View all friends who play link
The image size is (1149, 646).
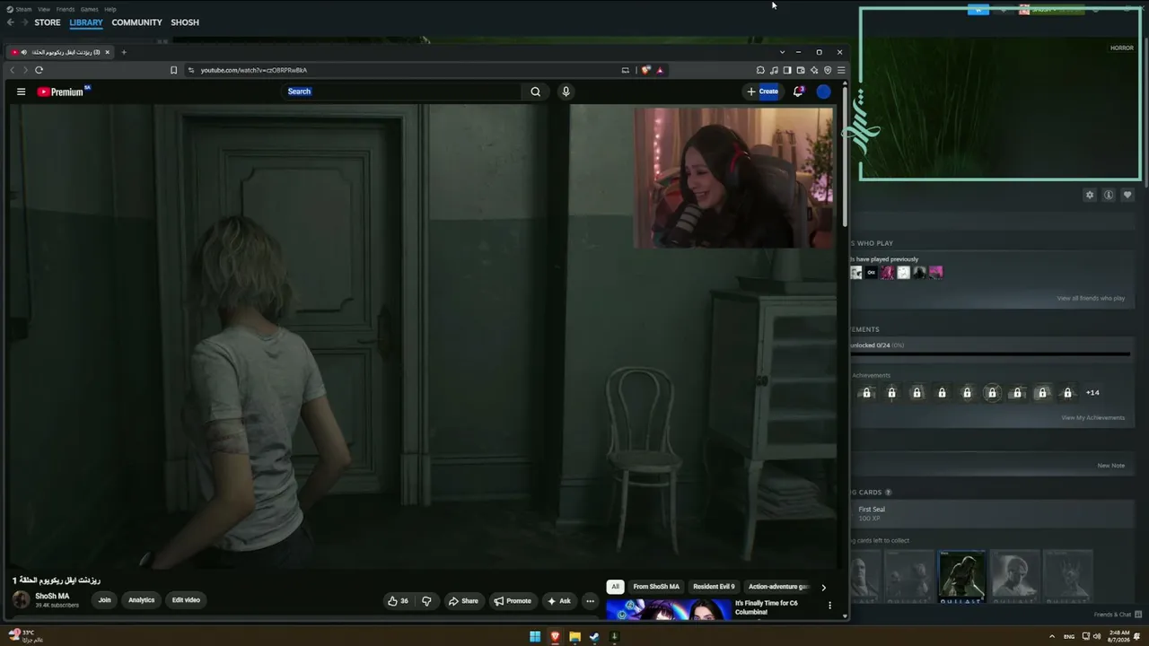[1091, 299]
